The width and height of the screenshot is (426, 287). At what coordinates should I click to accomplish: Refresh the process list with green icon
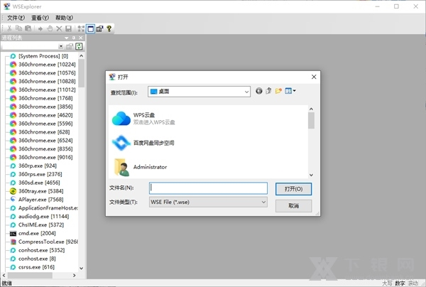(x=80, y=46)
